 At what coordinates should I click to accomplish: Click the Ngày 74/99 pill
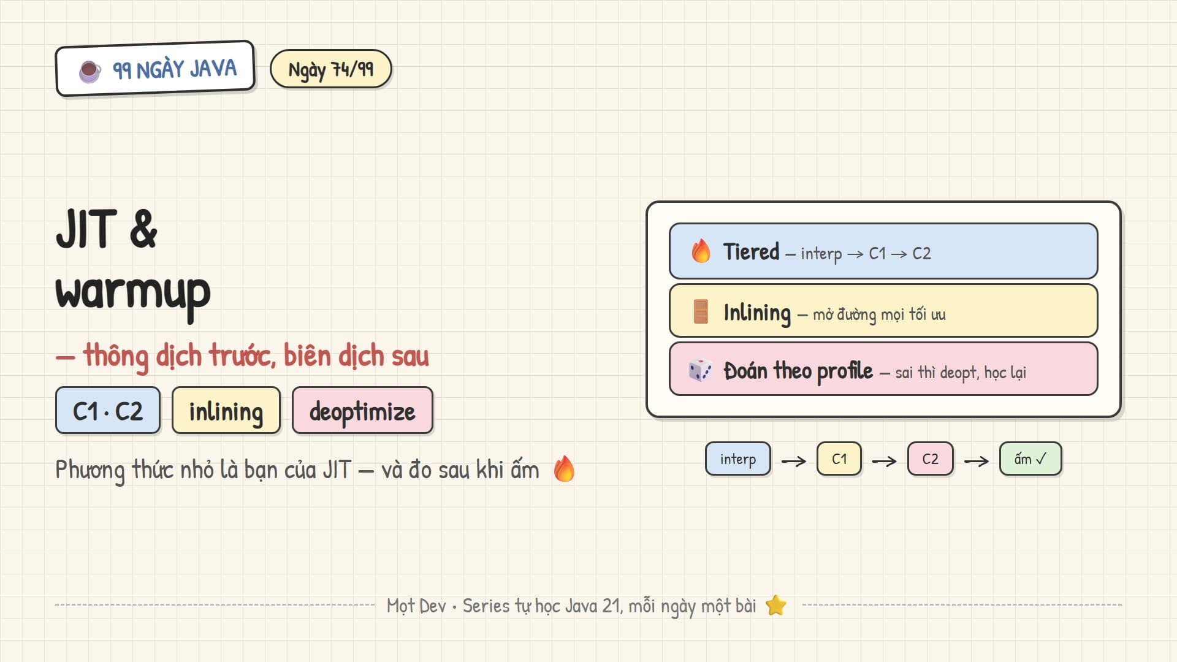pos(331,69)
